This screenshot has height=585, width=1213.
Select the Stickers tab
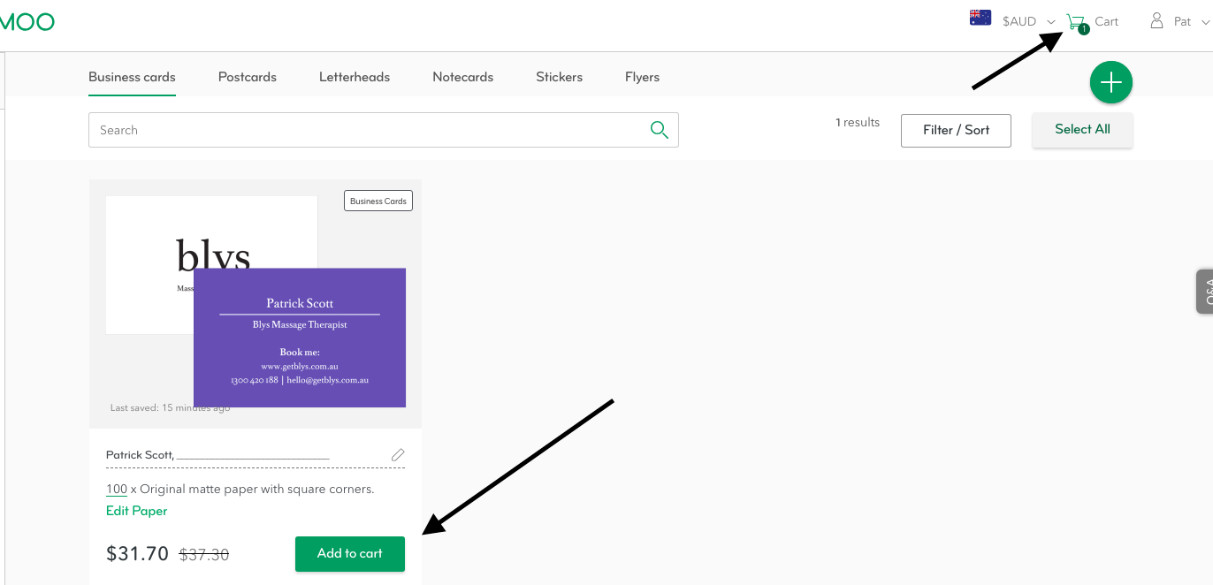559,77
